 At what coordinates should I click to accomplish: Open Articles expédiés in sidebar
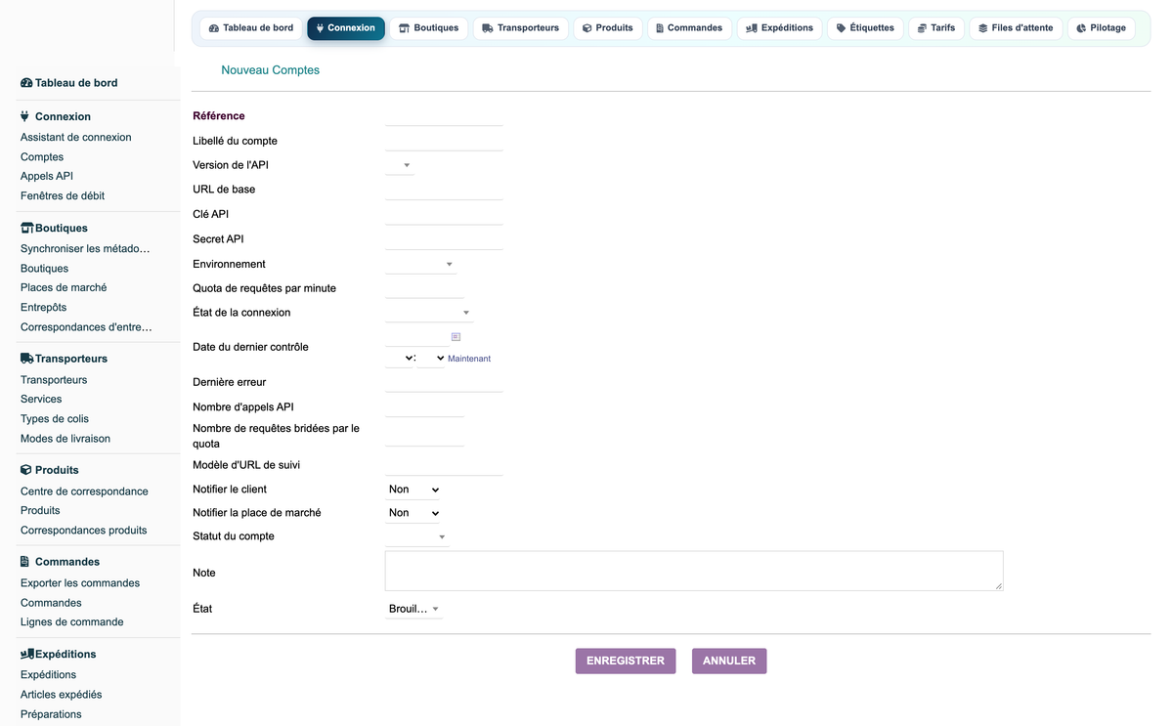62,695
